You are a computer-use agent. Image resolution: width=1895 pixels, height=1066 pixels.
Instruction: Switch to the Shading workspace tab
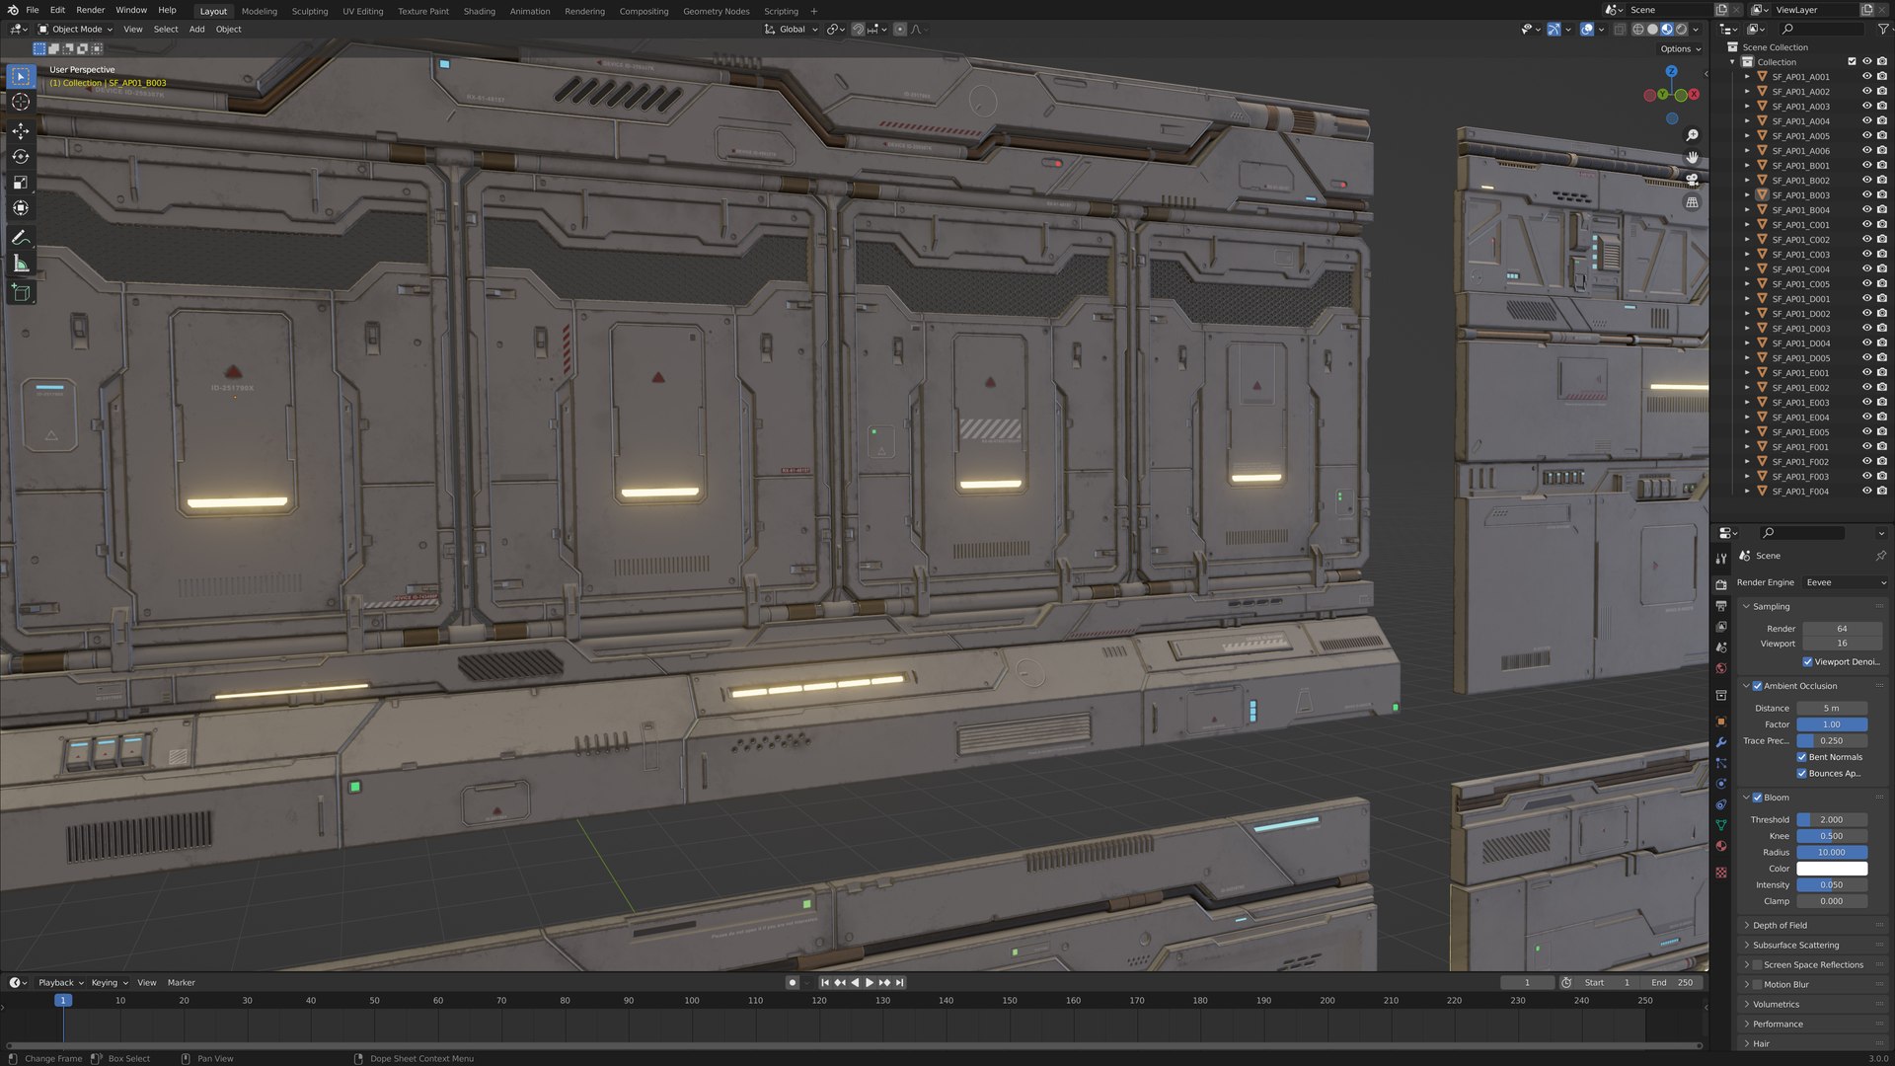[479, 12]
